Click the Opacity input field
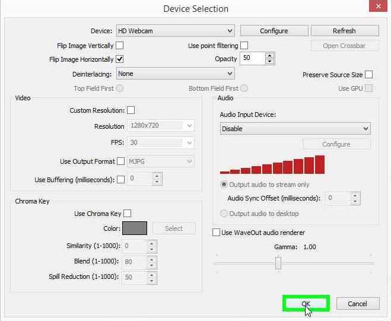This screenshot has height=321, width=391. click(x=252, y=58)
